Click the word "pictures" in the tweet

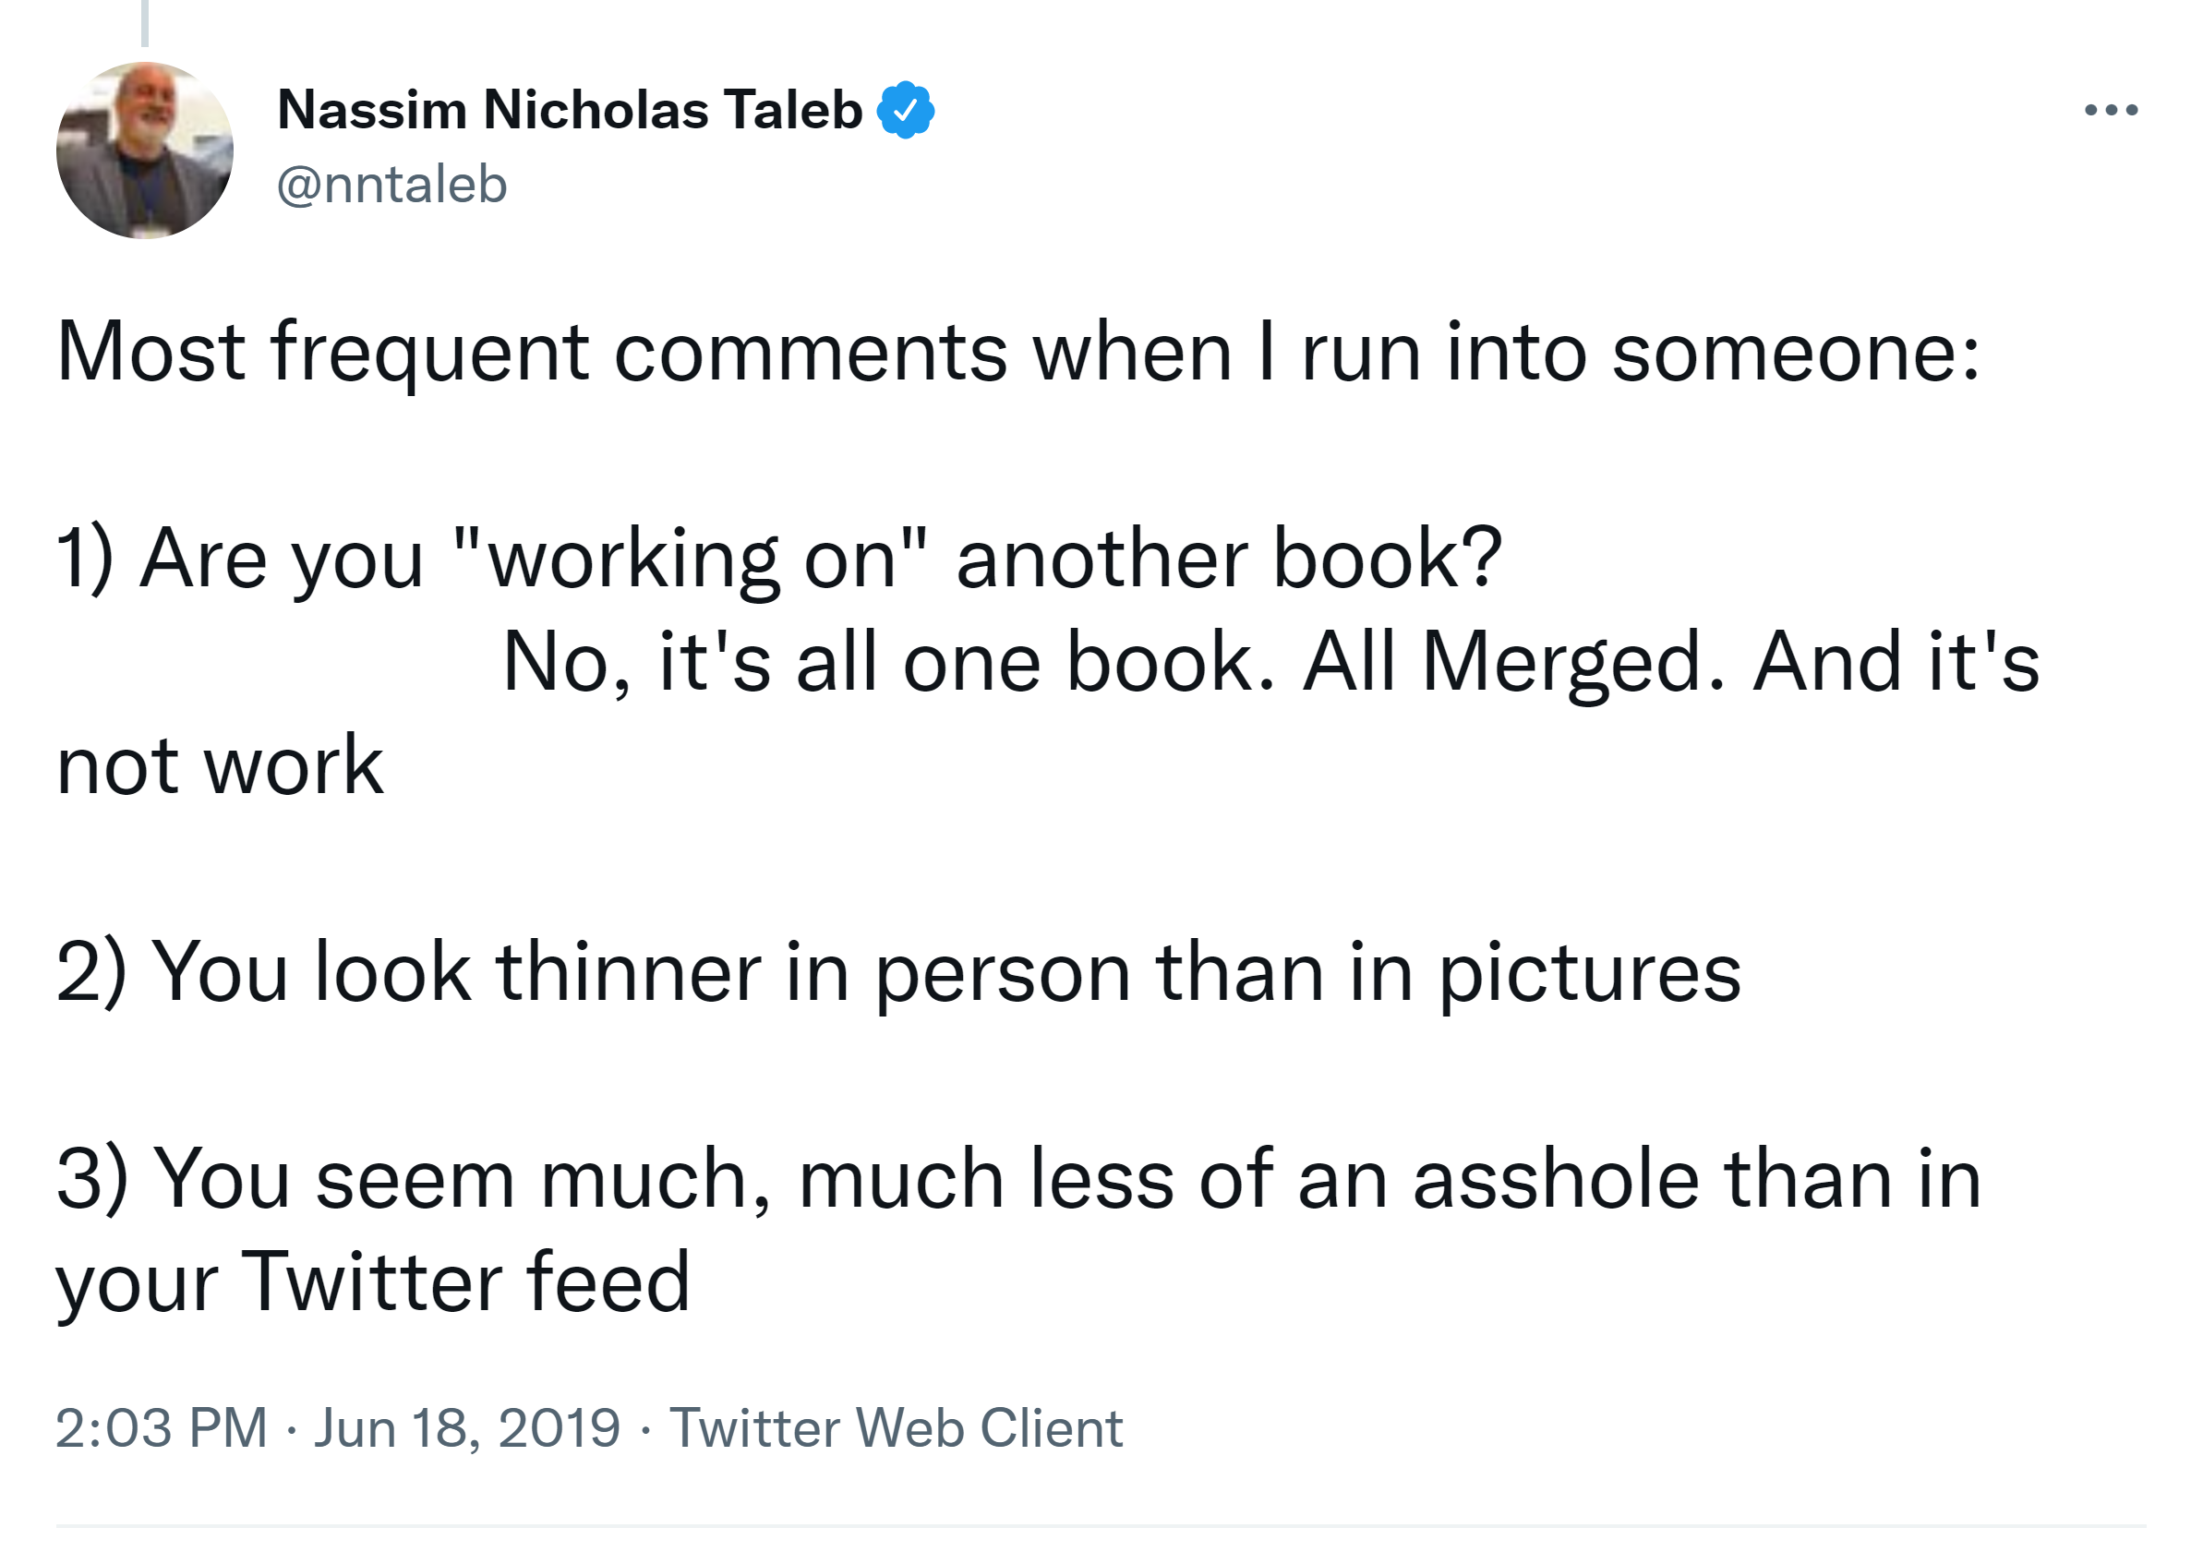click(1590, 973)
